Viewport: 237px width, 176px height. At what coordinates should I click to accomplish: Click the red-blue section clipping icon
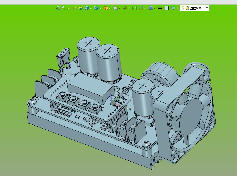[141, 8]
